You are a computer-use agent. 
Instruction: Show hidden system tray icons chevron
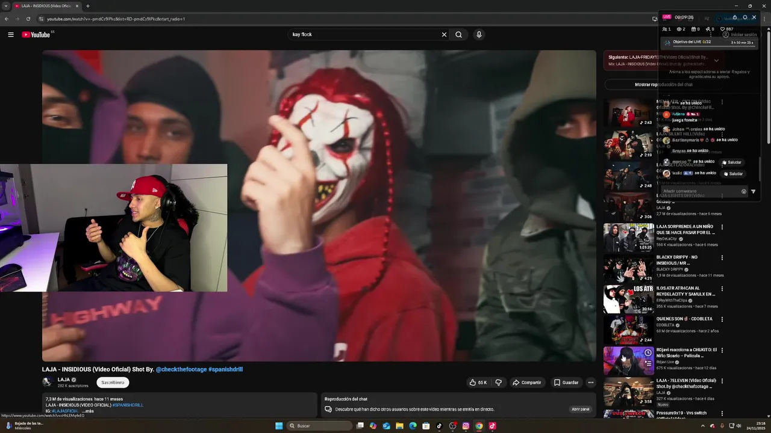tap(702, 426)
